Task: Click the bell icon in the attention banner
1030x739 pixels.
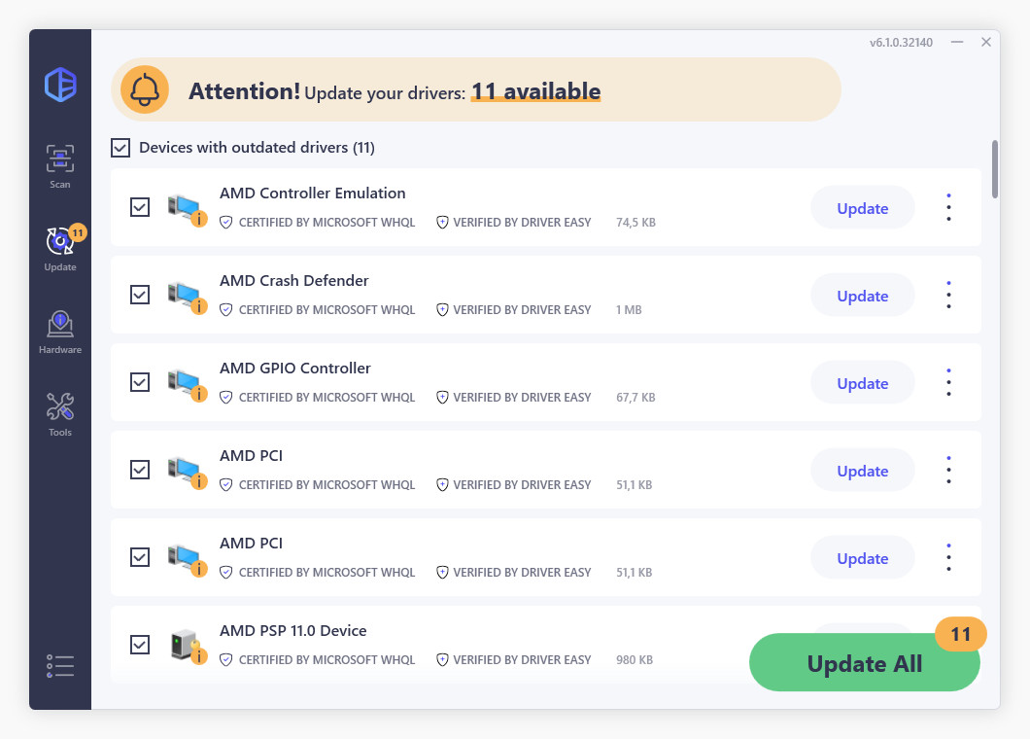Action: tap(144, 88)
